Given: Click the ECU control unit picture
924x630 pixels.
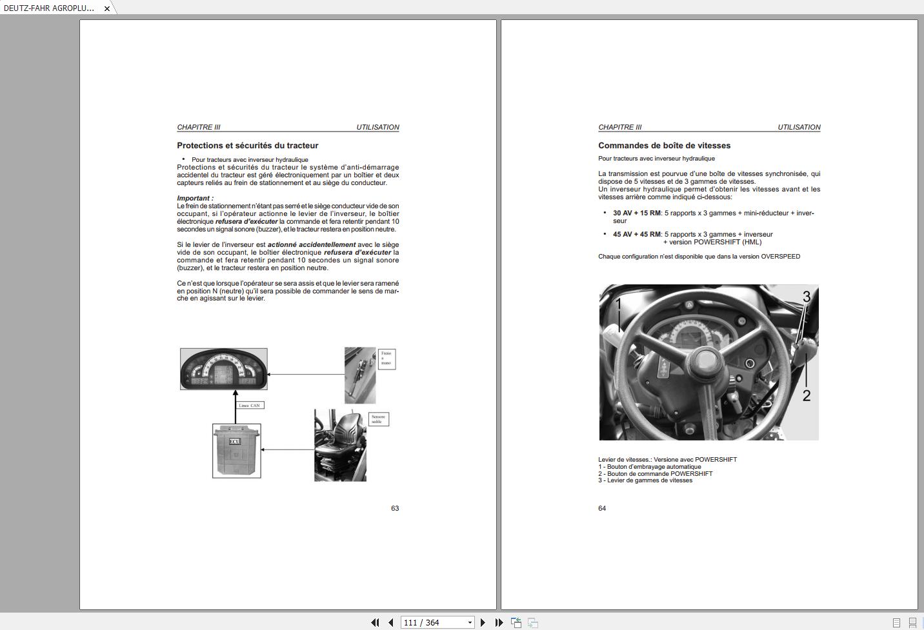Looking at the screenshot, I should tap(237, 451).
